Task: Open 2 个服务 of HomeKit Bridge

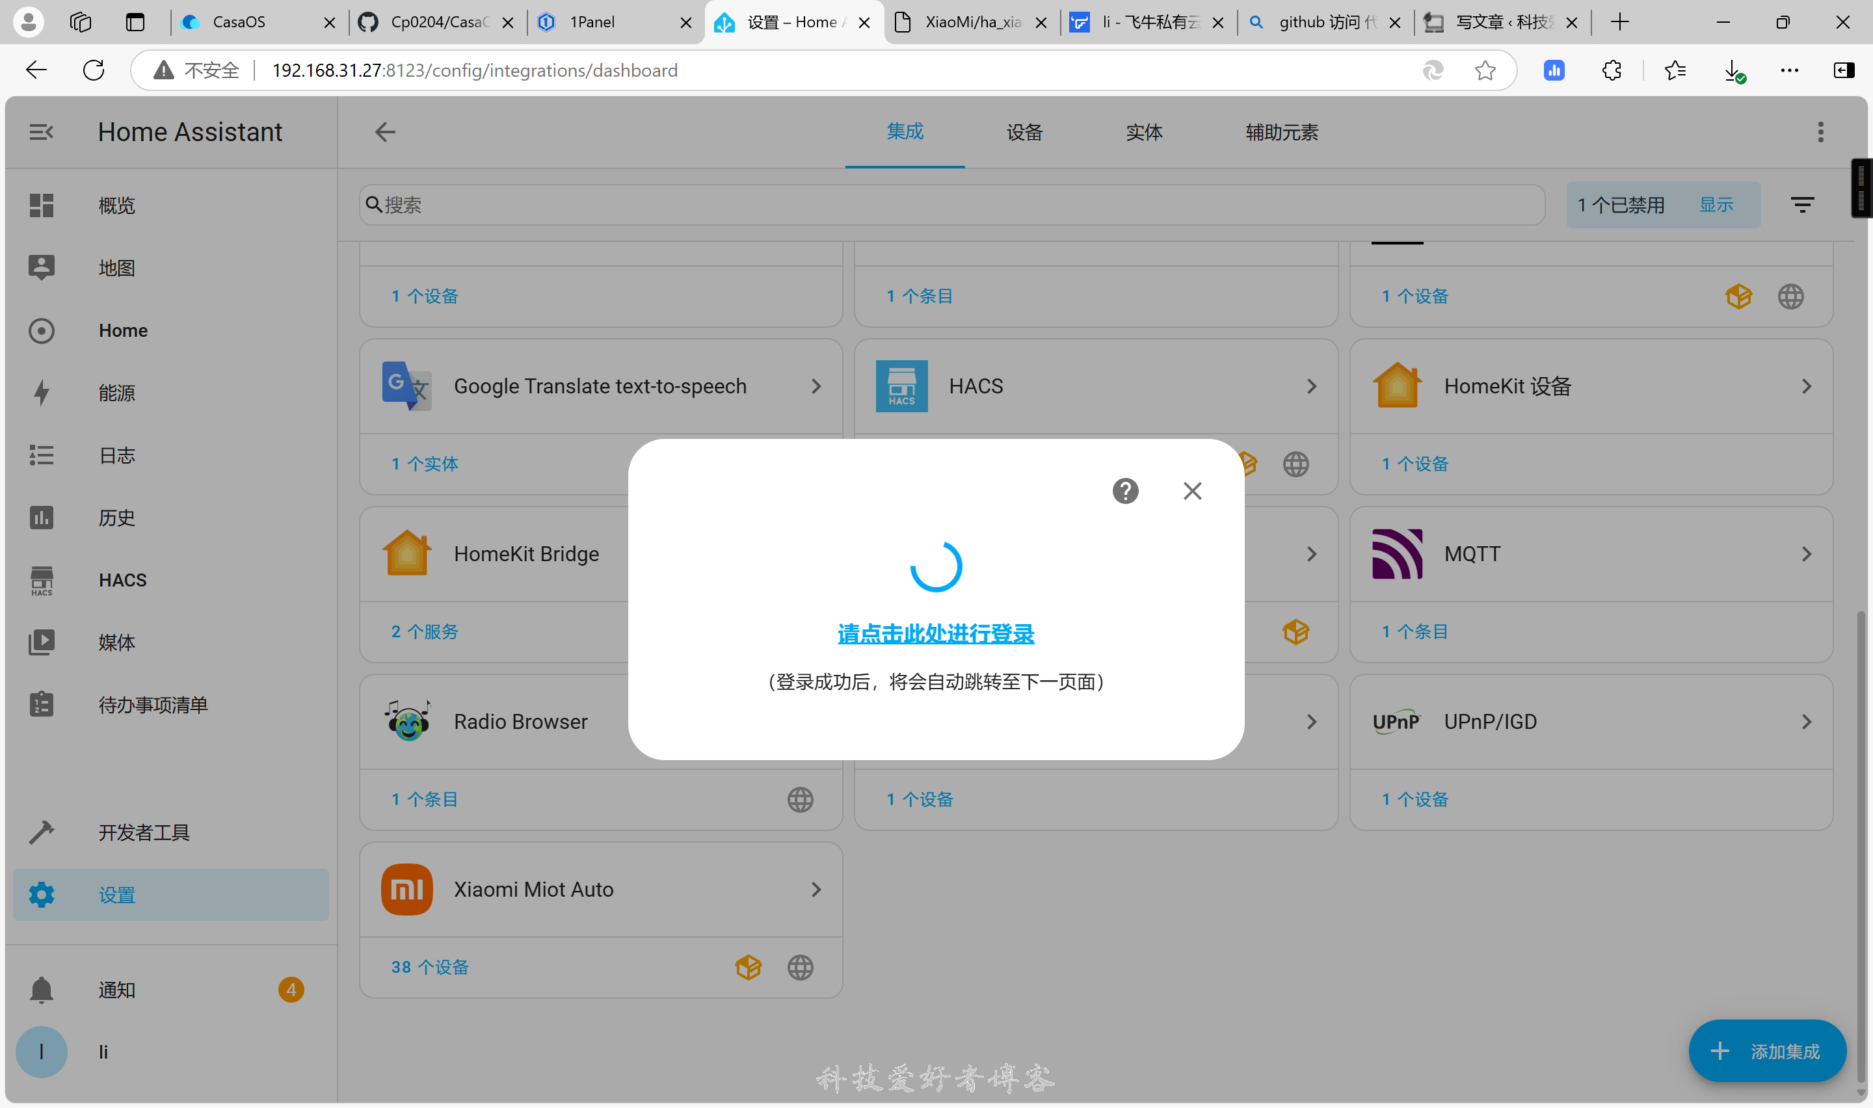Action: (x=425, y=631)
